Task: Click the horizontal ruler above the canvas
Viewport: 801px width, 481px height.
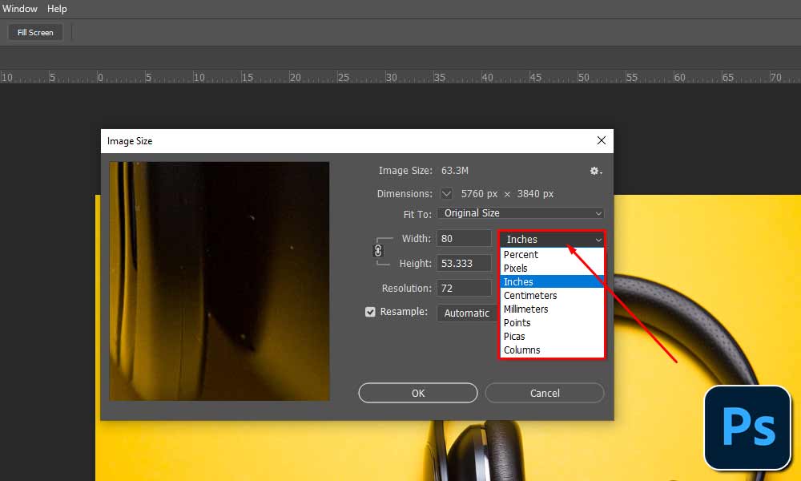Action: pos(400,77)
